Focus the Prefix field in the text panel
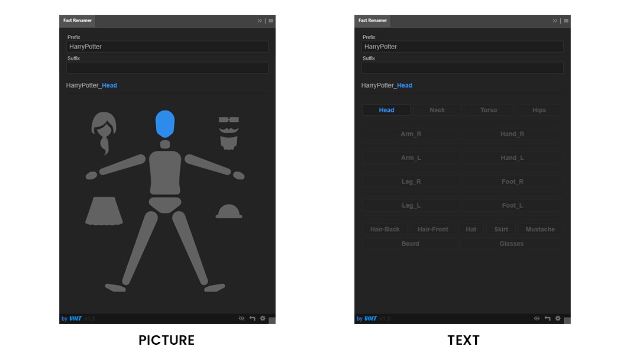 [x=463, y=47]
